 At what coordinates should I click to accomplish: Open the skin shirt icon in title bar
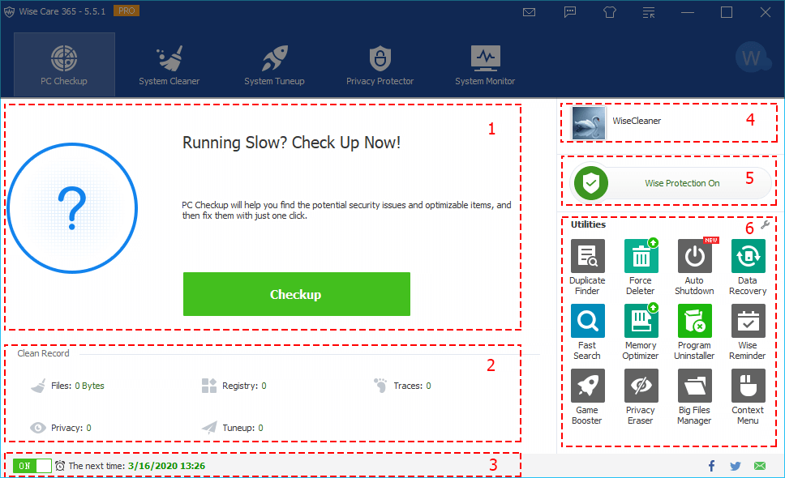(x=610, y=12)
